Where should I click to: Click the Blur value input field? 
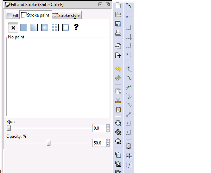click(98, 128)
